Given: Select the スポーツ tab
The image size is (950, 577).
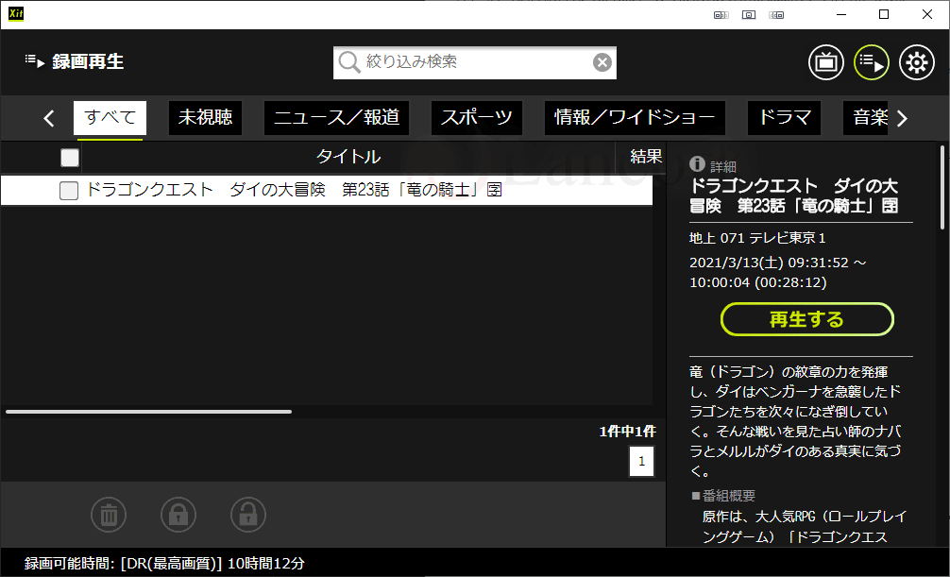Looking at the screenshot, I should click(476, 118).
